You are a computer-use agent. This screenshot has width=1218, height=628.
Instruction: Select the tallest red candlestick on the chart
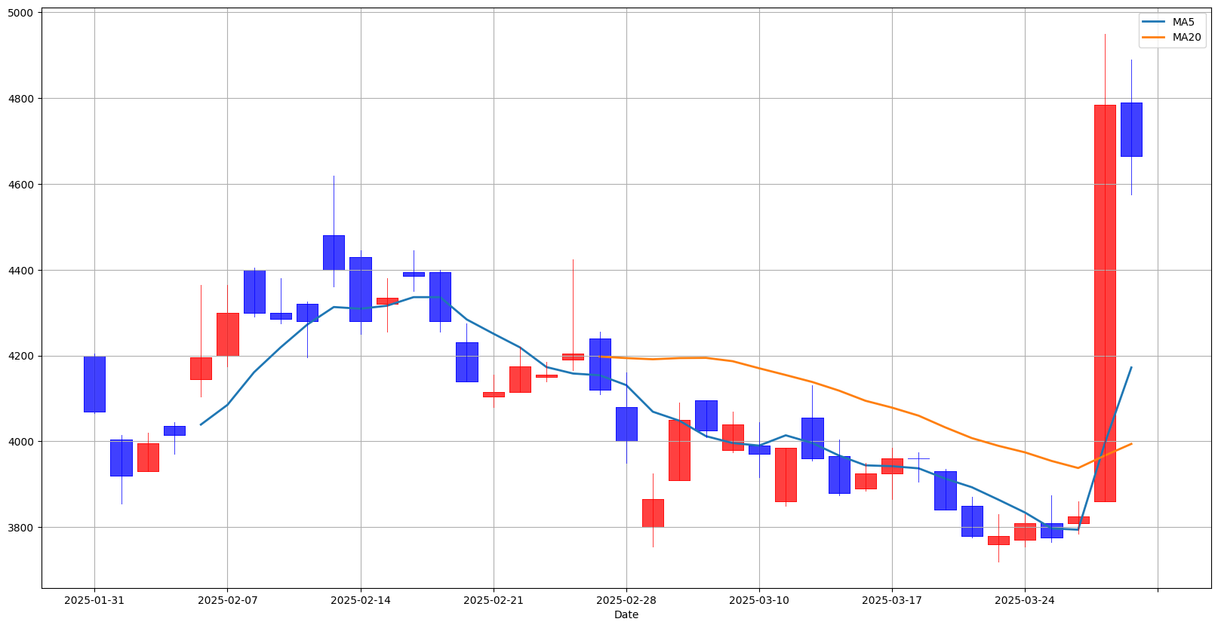(1105, 303)
